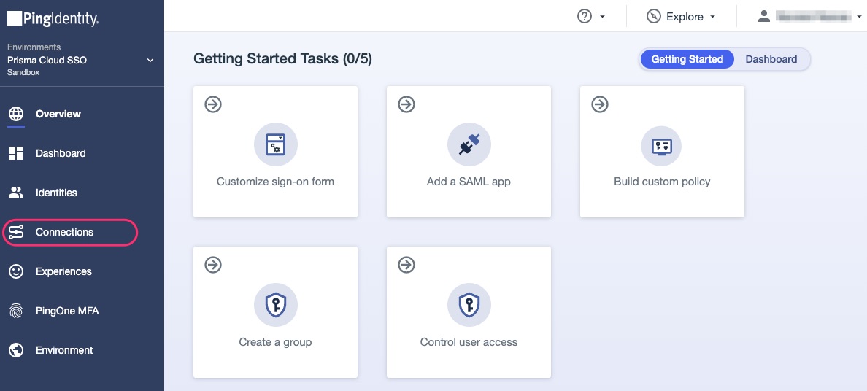Switch to the Getting Started view toggle
Viewport: 867px width, 391px height.
tap(687, 59)
